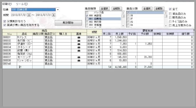Viewport: 196px width, 108px height.
Task: Uncheck the 000 未設定 product type
Action: (87, 16)
